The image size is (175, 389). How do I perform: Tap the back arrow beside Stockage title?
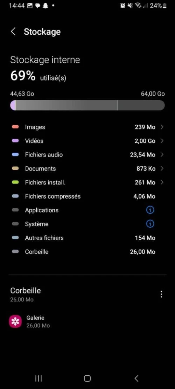pos(13,32)
